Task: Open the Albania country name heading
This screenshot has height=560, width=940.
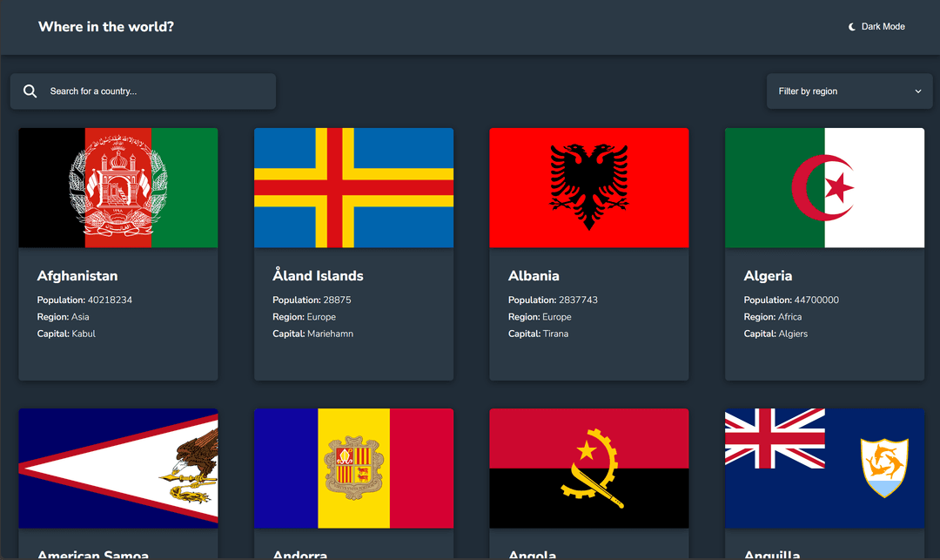Action: [534, 276]
